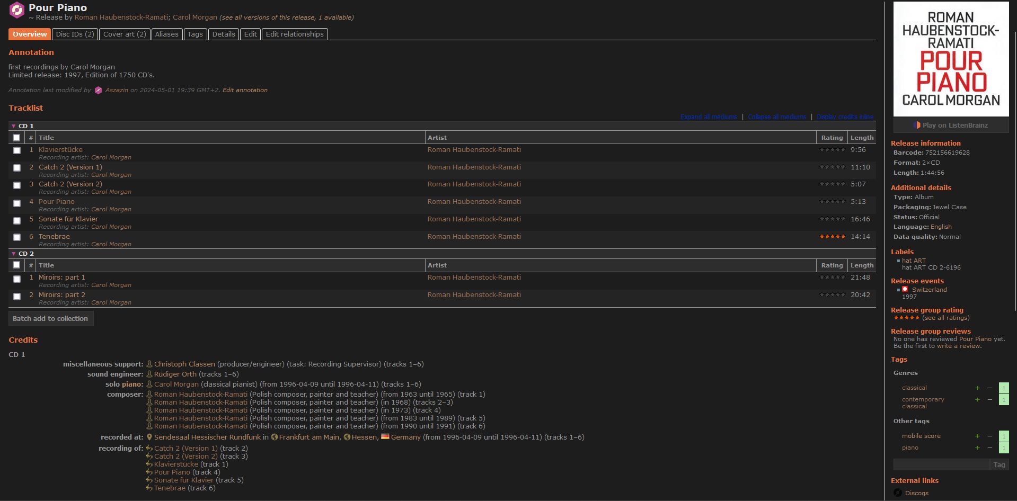Screen dimensions: 1017x501
Task: Check the select-all checkbox in CD 1 header
Action: 16,138
